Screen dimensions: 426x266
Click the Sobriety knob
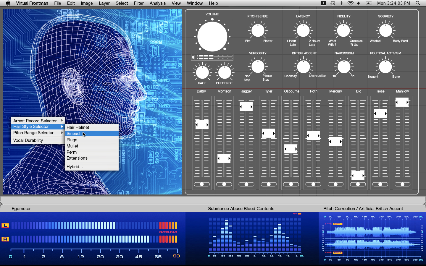(x=385, y=30)
